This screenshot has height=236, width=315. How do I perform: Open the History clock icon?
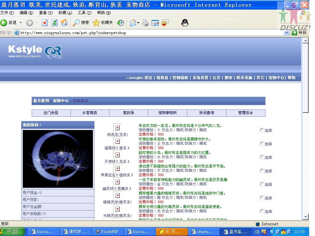[x=121, y=23]
